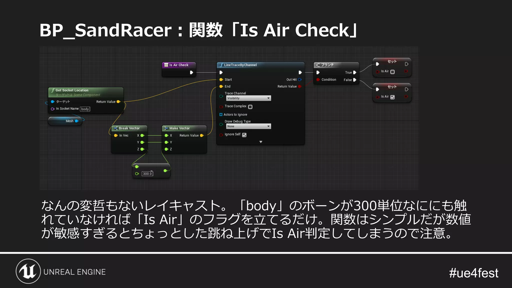The image size is (512, 288).
Task: Click upper セット node exec input pin
Action: (x=377, y=64)
